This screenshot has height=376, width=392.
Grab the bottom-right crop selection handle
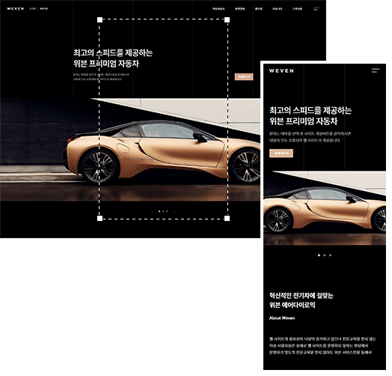(227, 218)
